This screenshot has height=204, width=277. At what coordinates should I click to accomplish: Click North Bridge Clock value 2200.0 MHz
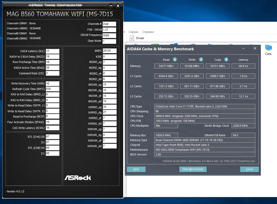click(x=243, y=126)
